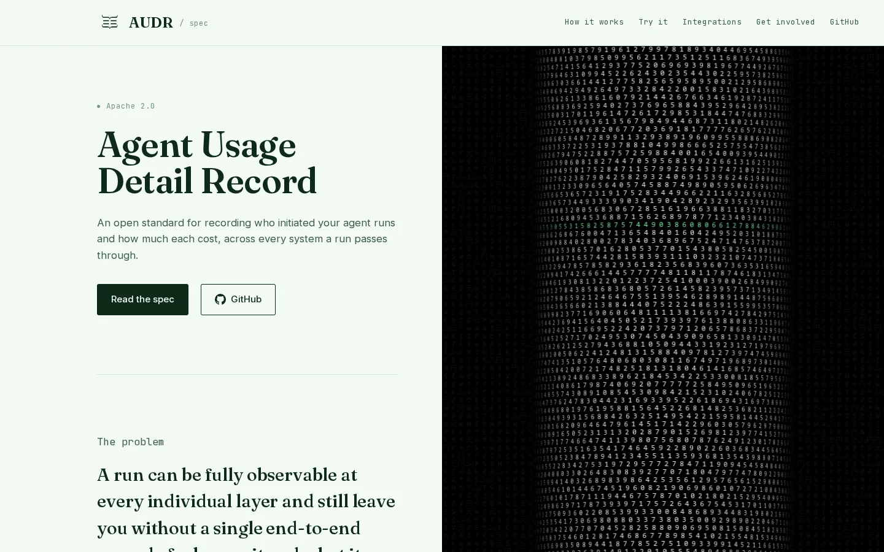Open Integrations from the top navigation

coord(712,22)
